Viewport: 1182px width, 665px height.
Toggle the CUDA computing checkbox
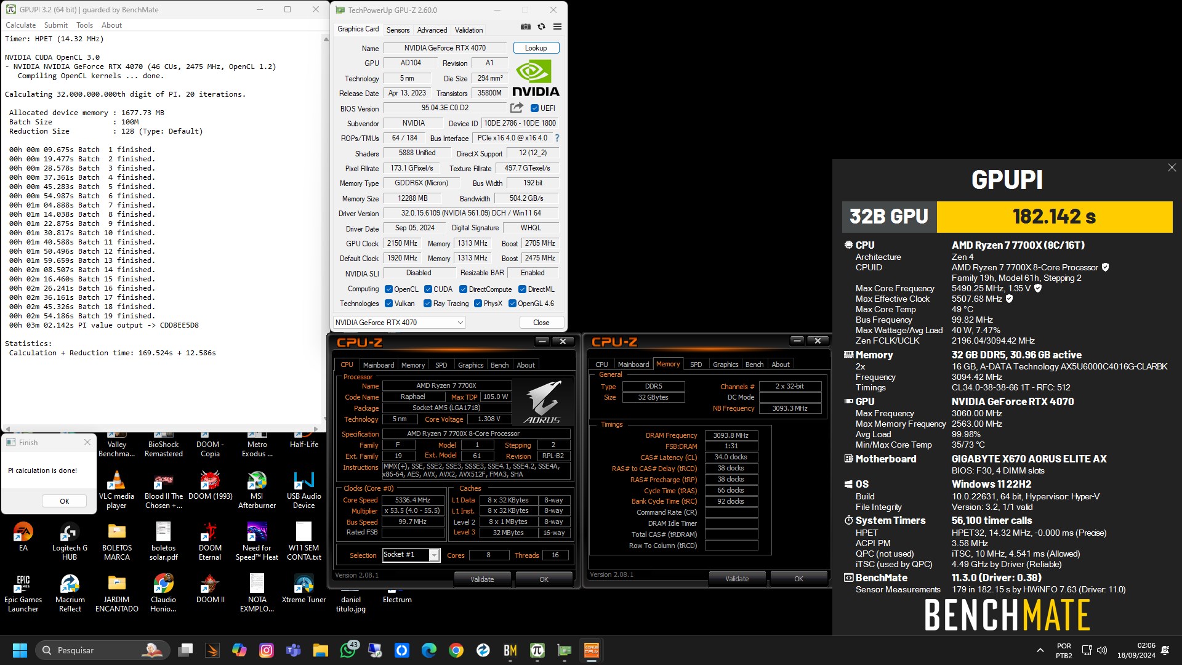pyautogui.click(x=428, y=289)
